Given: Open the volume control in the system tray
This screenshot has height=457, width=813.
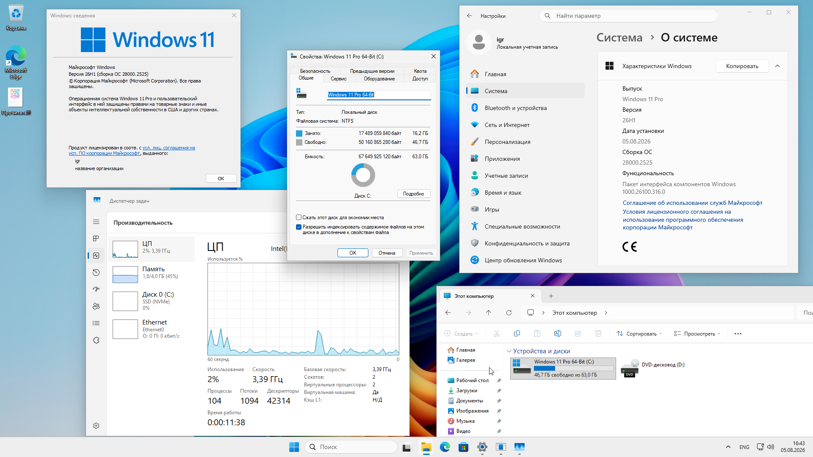Looking at the screenshot, I should (771, 447).
